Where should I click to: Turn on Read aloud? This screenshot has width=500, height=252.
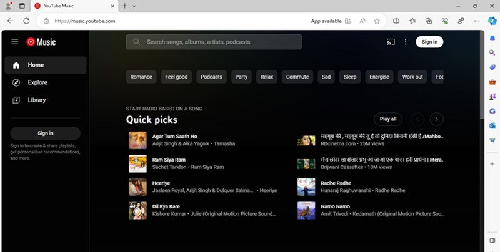362,21
